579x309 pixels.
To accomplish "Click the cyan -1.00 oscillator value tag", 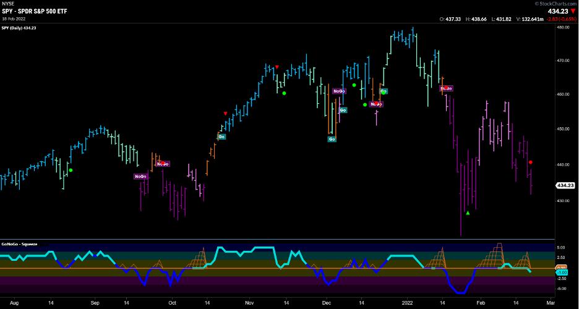I will pos(562,272).
